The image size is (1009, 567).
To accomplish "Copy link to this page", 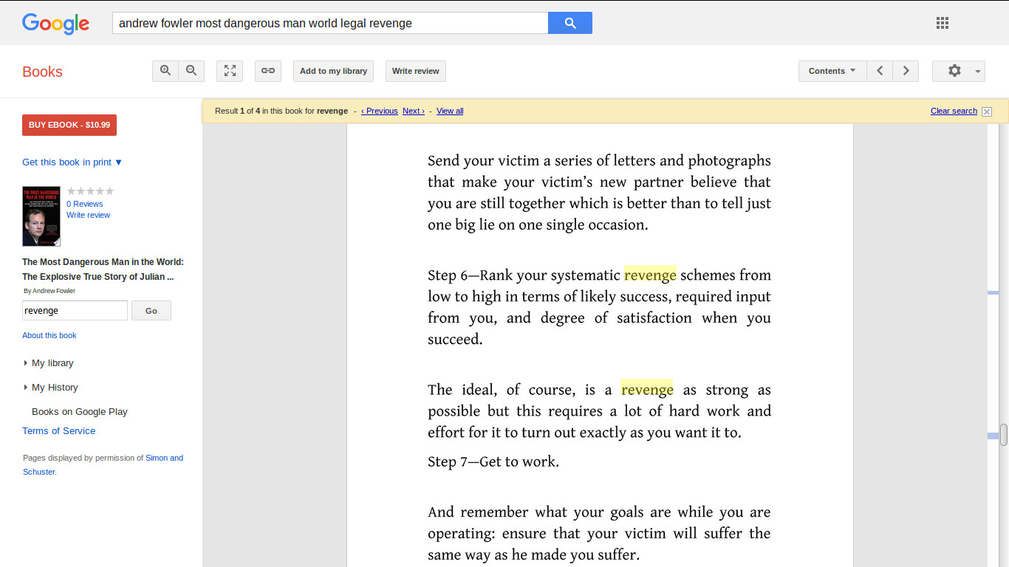I will click(268, 71).
